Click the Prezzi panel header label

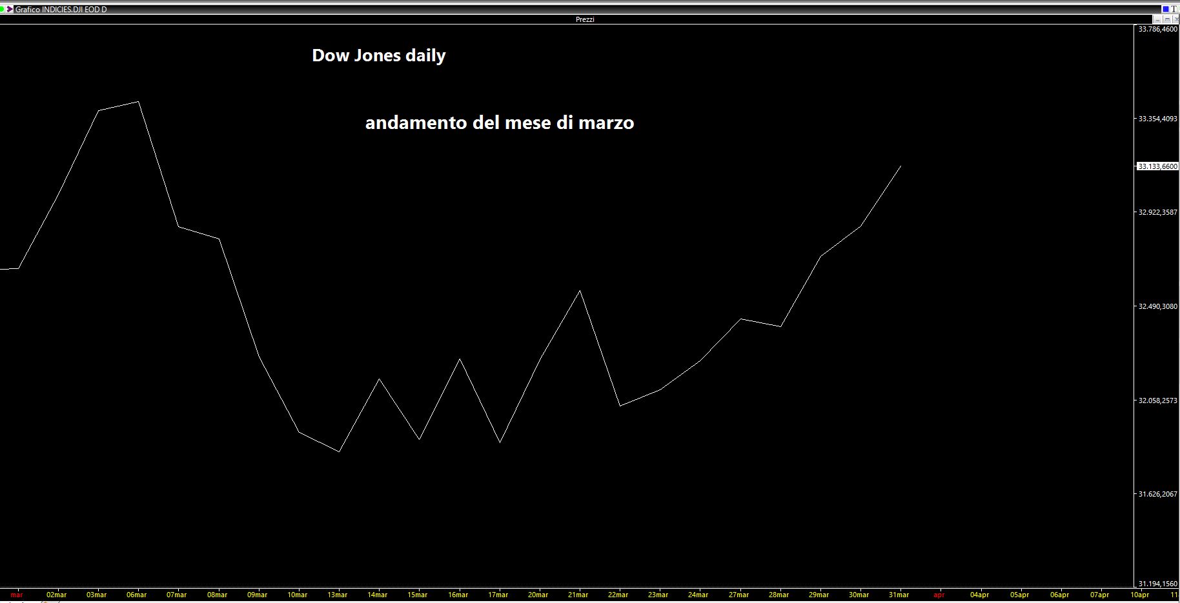coord(585,19)
